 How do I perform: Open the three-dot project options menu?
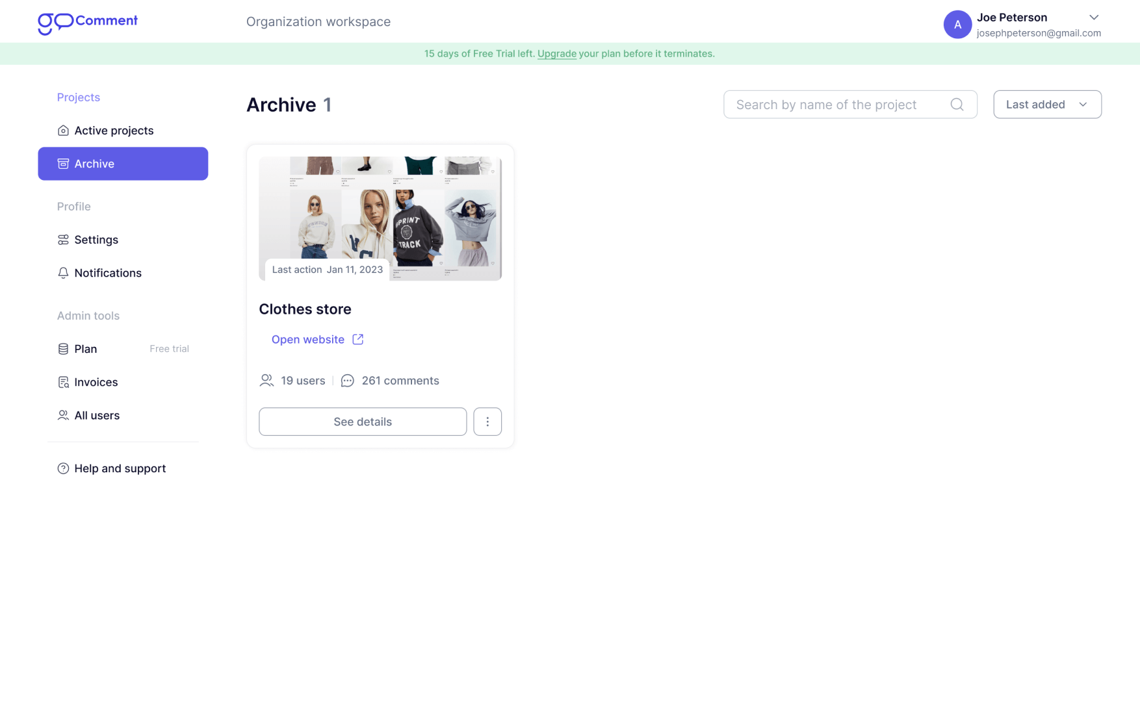(x=487, y=422)
